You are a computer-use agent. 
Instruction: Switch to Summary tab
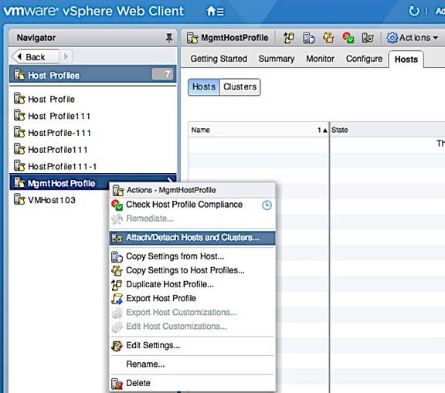pyautogui.click(x=276, y=59)
